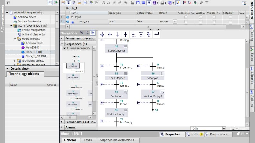
Task: Zoom out on the Navigation view
Action: coord(87,33)
